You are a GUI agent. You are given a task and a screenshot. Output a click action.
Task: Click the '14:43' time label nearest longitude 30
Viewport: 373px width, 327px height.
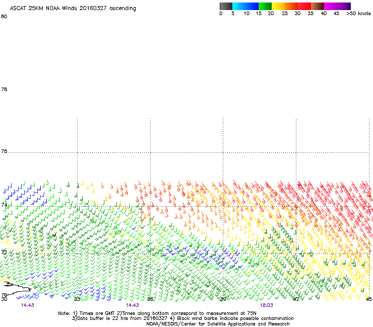coord(28,305)
